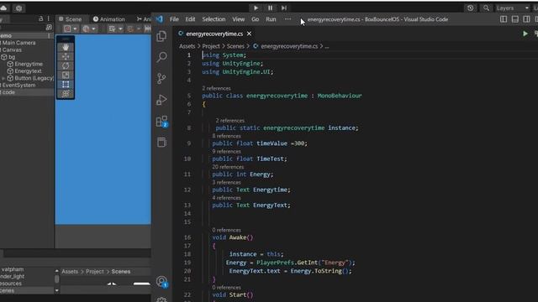
Task: Click Assets in Unity Project path
Action: (x=70, y=272)
